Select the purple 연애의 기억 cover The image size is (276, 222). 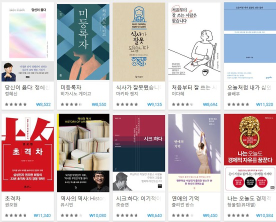coord(194,153)
